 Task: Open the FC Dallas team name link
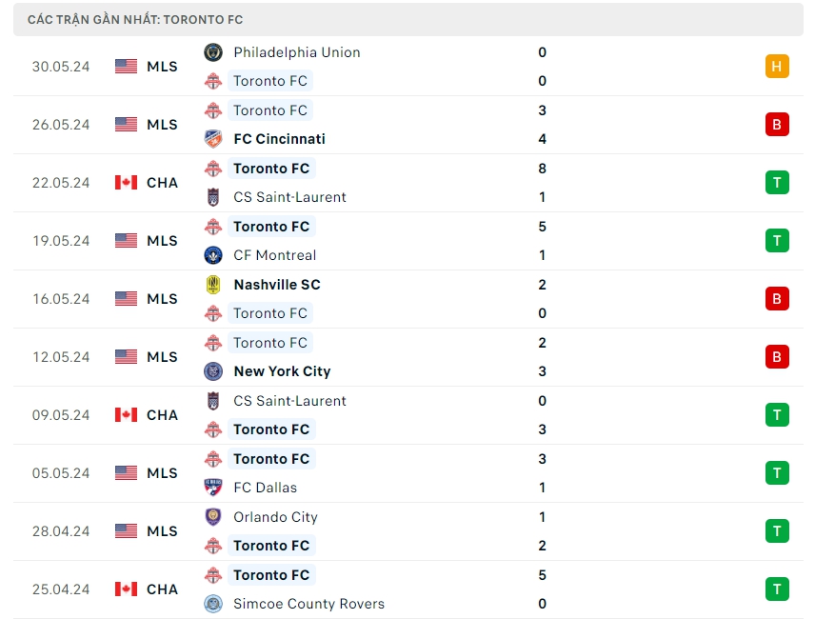coord(265,488)
